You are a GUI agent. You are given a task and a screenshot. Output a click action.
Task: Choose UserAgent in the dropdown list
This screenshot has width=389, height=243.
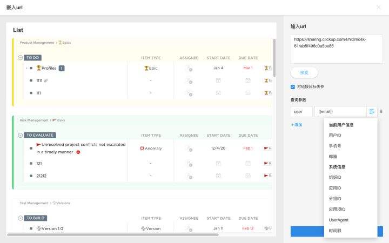pos(338,220)
